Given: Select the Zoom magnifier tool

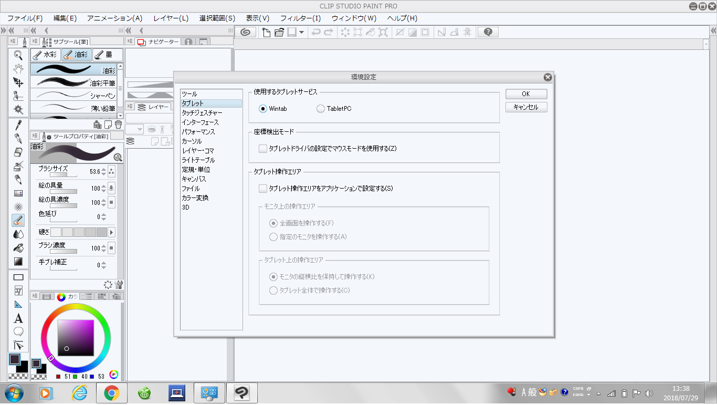Looking at the screenshot, I should [18, 55].
